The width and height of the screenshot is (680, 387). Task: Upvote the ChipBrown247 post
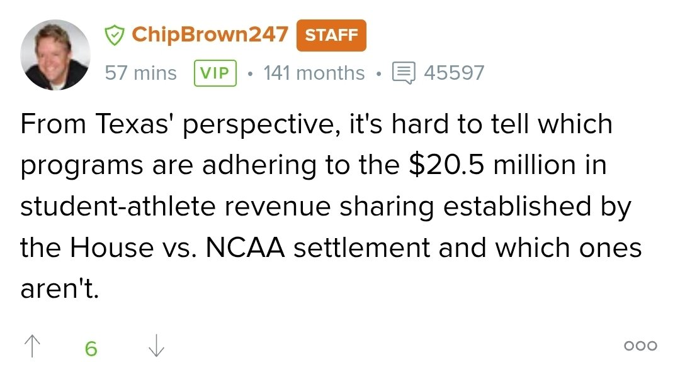tap(31, 346)
